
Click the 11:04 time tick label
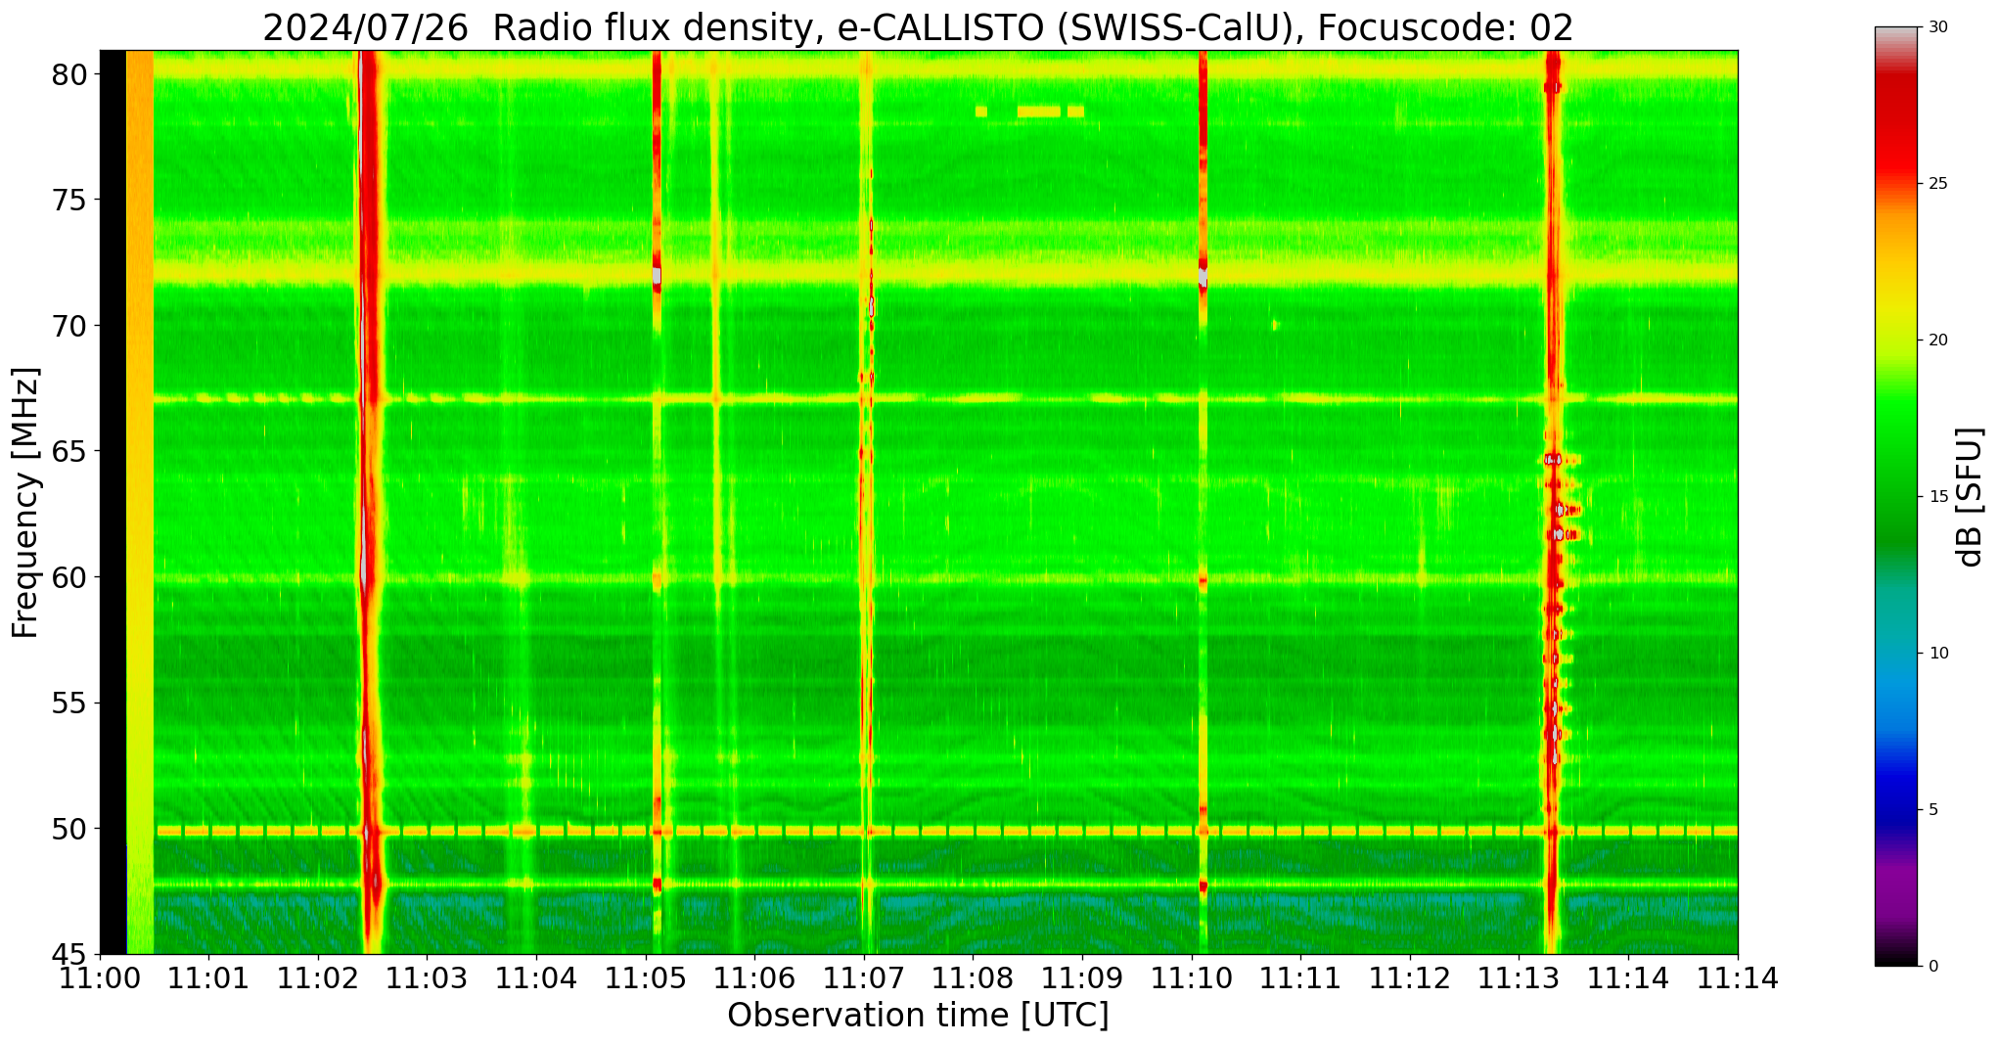pos(536,977)
